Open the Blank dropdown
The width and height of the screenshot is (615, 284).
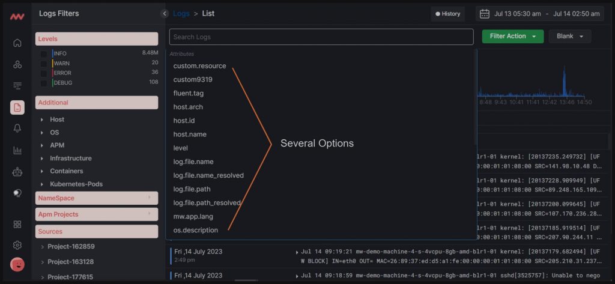(x=570, y=36)
